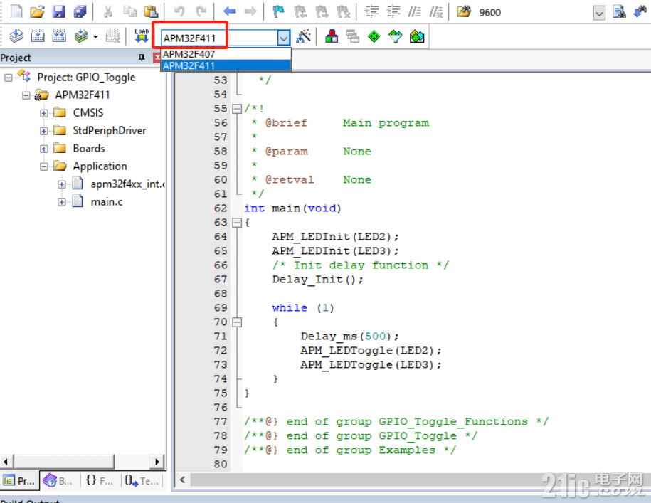Open Options for Target wand icon
This screenshot has width=651, height=503.
pyautogui.click(x=304, y=36)
